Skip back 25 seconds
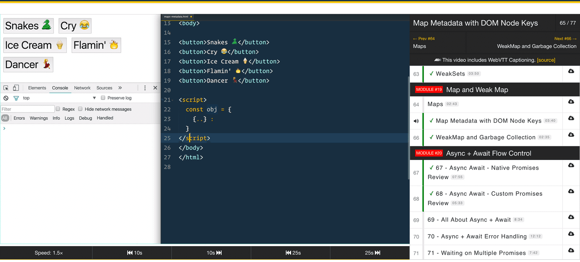This screenshot has height=262, width=580. coord(290,253)
